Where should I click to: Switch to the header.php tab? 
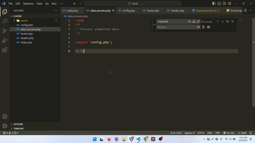[x=177, y=11]
